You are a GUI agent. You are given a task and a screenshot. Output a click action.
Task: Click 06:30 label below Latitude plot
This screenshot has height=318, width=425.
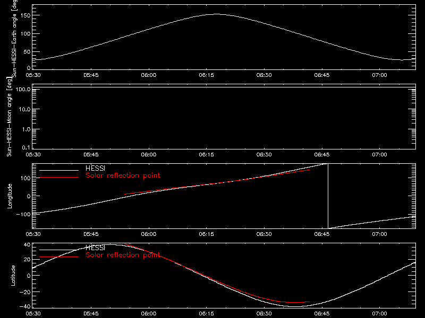(x=264, y=313)
